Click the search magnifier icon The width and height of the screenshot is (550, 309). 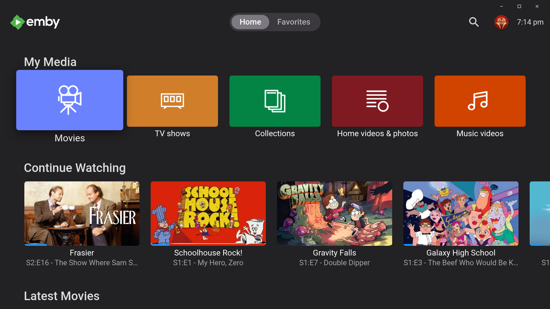click(474, 22)
